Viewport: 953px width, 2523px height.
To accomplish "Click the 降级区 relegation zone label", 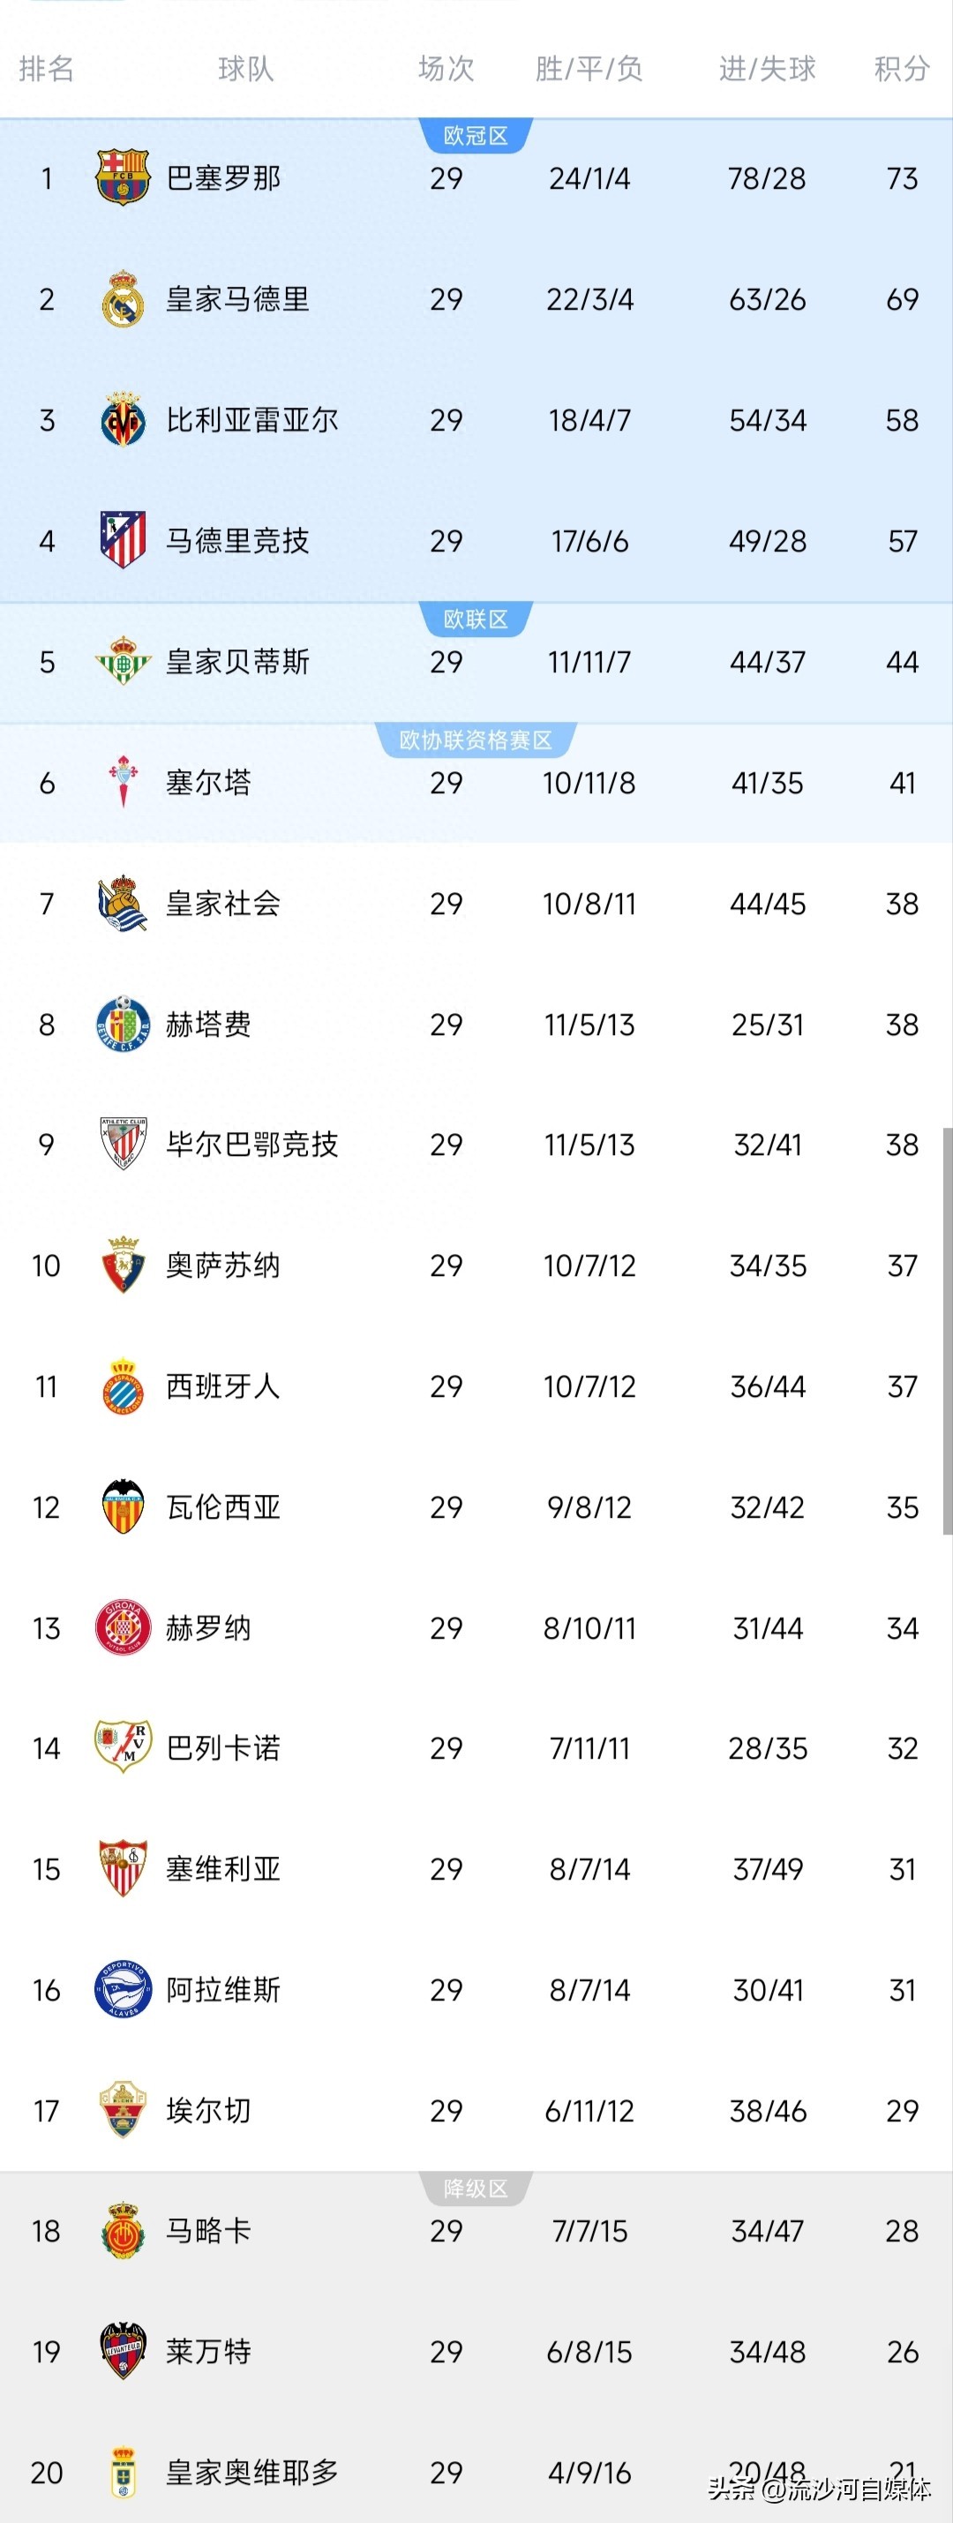I will point(476,2188).
